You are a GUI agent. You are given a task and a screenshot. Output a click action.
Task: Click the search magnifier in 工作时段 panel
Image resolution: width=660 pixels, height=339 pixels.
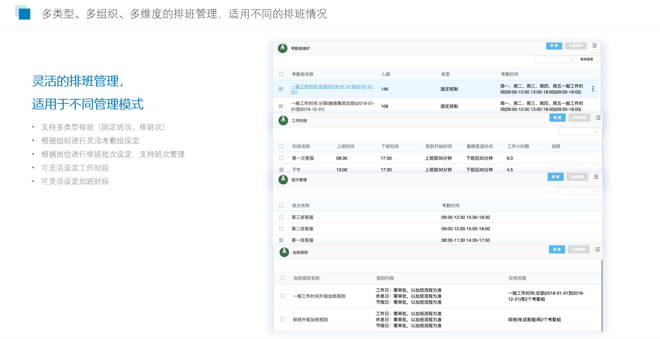tap(595, 132)
